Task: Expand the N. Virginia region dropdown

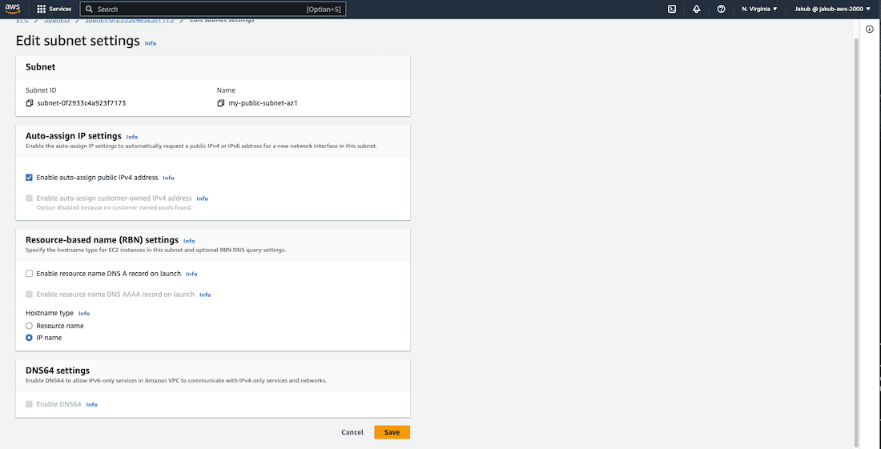Action: tap(759, 9)
